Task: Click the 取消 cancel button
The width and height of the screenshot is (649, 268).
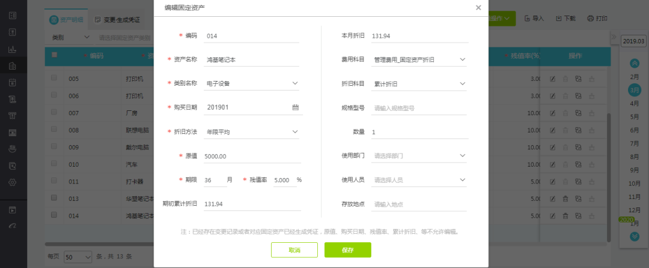Action: pyautogui.click(x=294, y=250)
